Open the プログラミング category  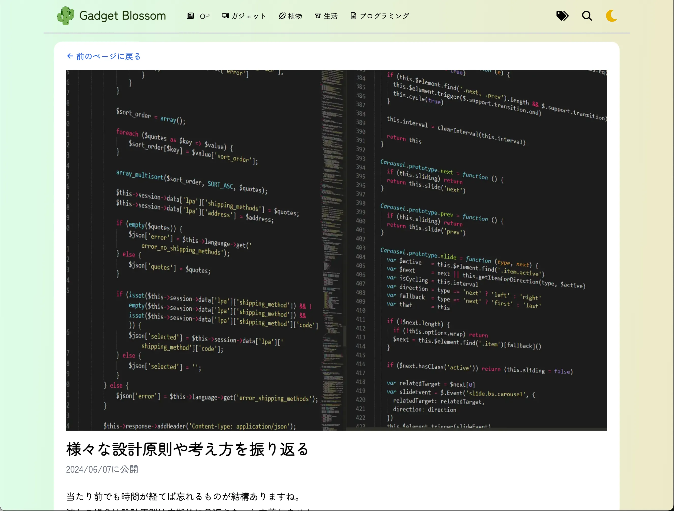(x=385, y=16)
